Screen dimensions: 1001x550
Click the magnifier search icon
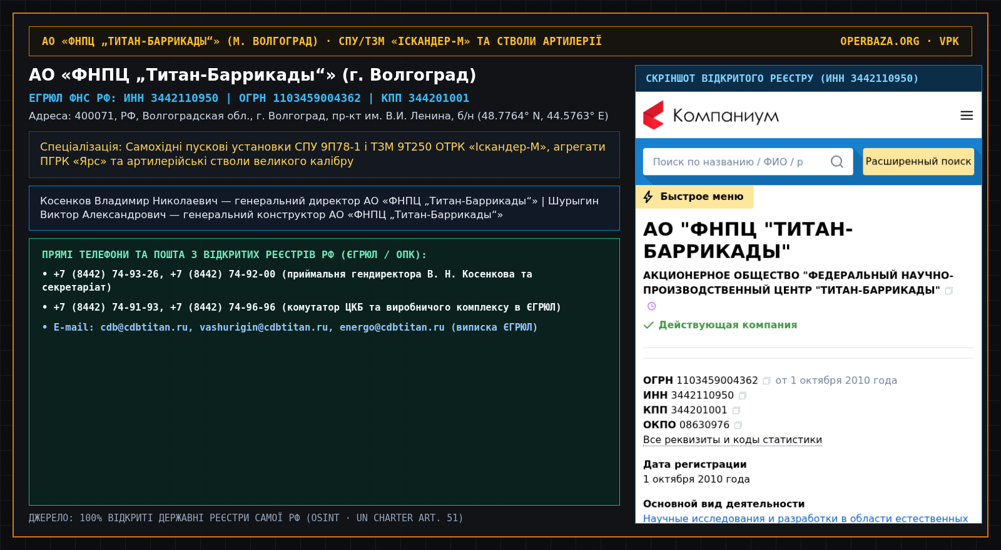(x=836, y=162)
